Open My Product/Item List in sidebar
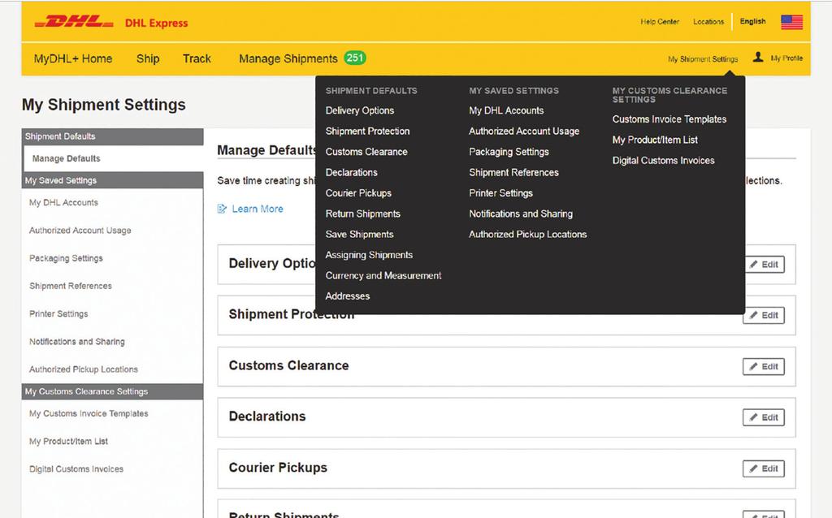This screenshot has width=832, height=518. click(x=68, y=441)
